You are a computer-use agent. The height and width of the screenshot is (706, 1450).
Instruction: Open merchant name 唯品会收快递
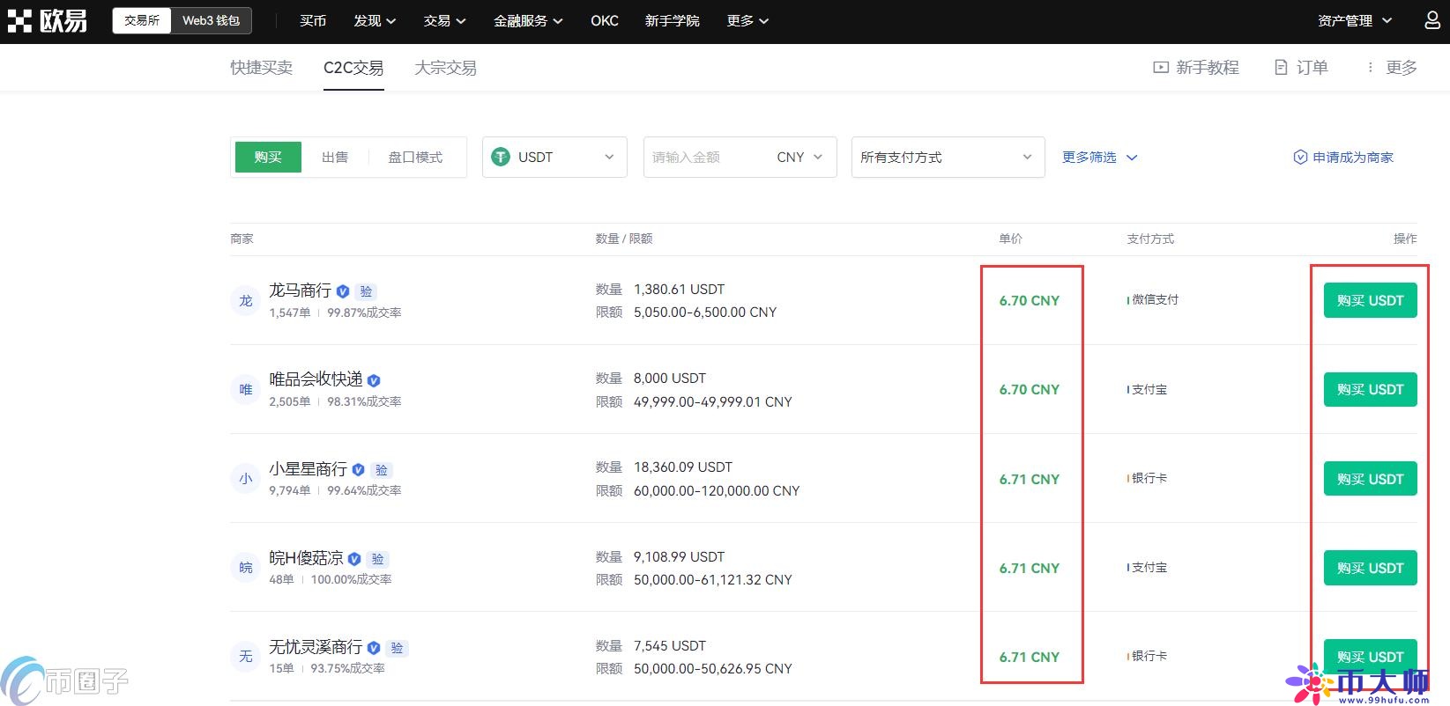coord(316,379)
